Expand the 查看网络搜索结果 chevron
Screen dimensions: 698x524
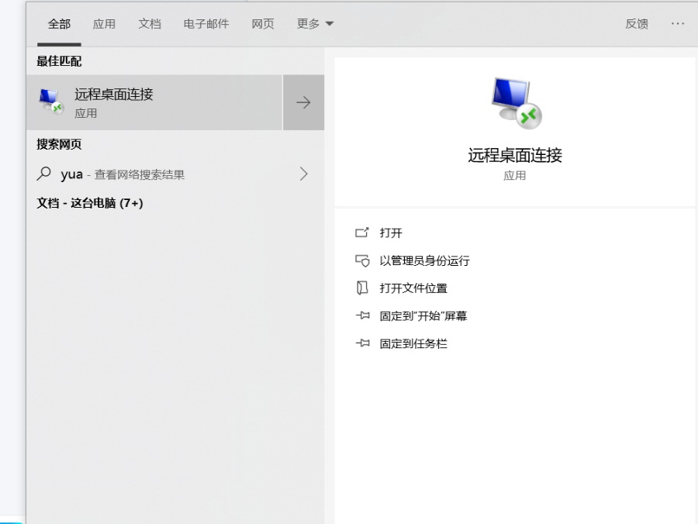[x=303, y=174]
